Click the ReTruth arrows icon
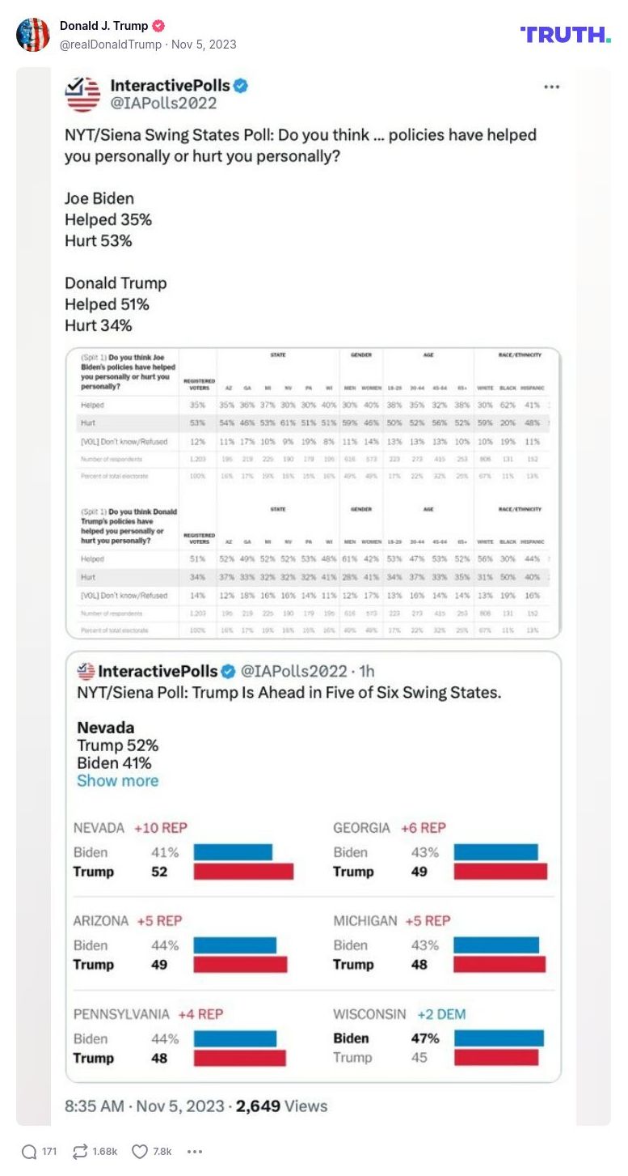Viewport: 628px width, 1176px height. coord(81,1151)
